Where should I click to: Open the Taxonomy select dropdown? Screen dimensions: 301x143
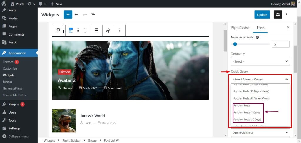(x=260, y=61)
